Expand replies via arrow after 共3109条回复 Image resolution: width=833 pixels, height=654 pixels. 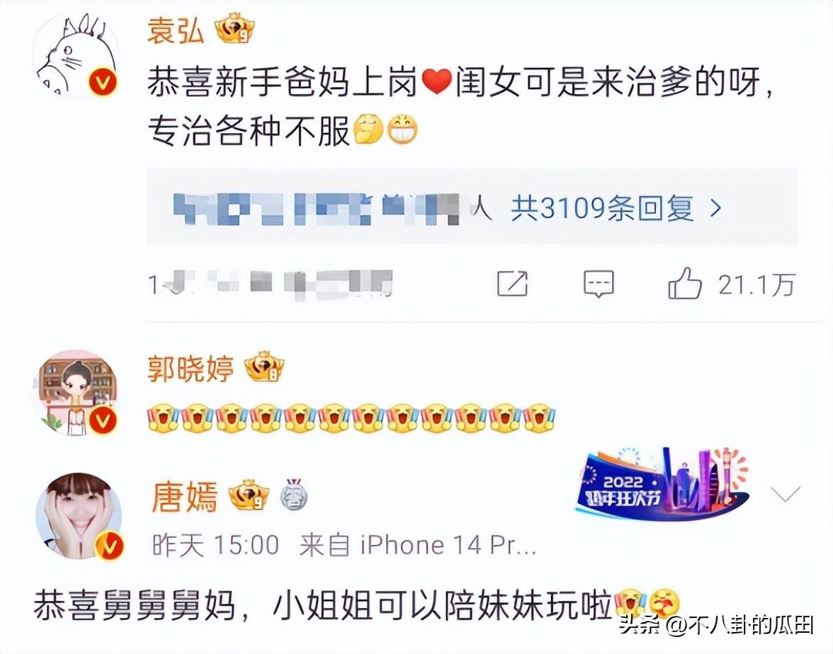tap(716, 208)
